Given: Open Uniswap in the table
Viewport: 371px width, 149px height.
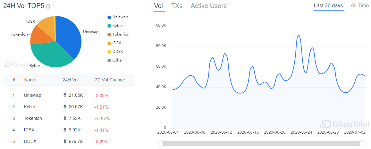Looking at the screenshot, I should (32, 95).
